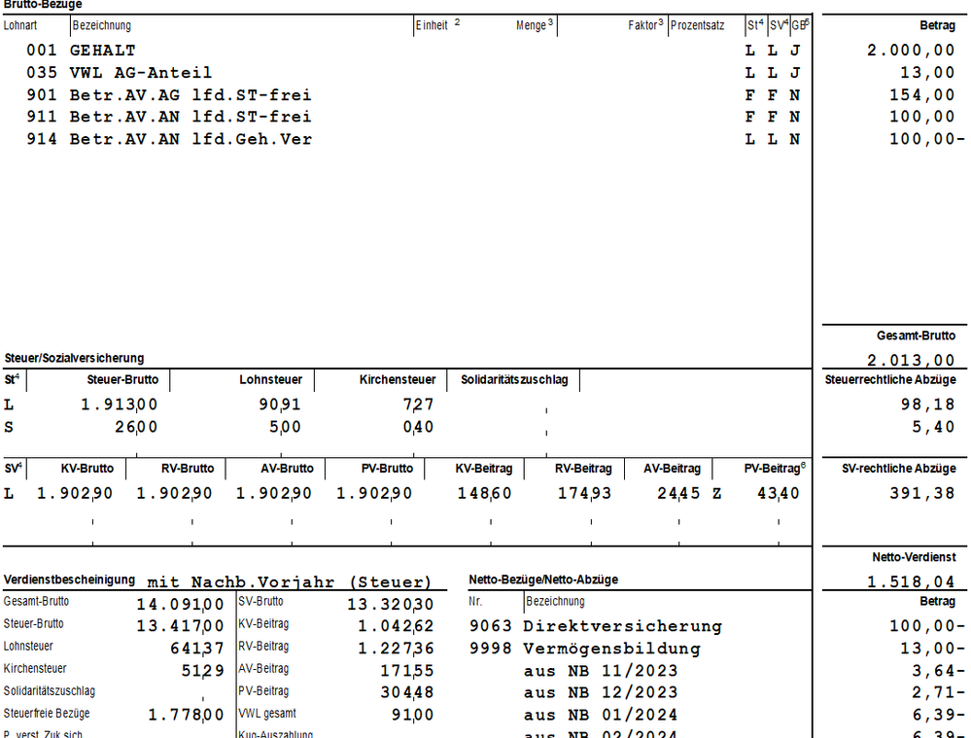The image size is (971, 738).
Task: Click the 2,71- deduction amount
Action: coord(938,692)
